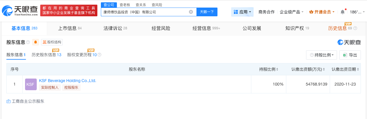The height and width of the screenshot is (119, 367).
Task: Open the 应用 apps dropdown
Action: point(242,12)
